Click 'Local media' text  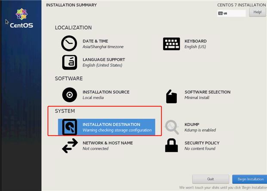point(93,97)
